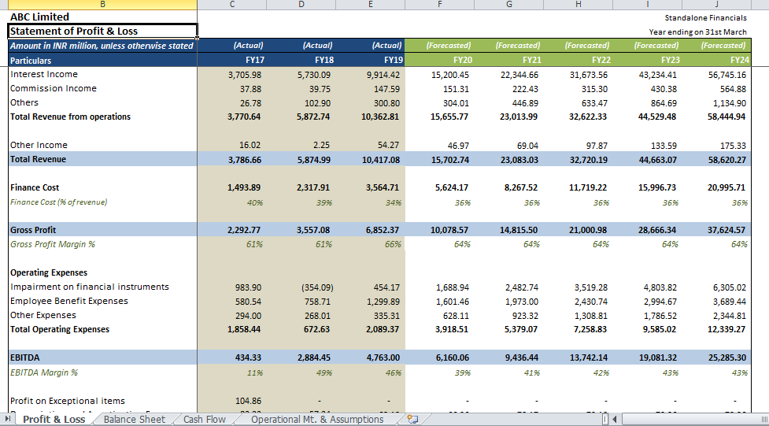This screenshot has width=769, height=426.
Task: Click Finance Cost (% of revenue) label
Action: (x=58, y=202)
